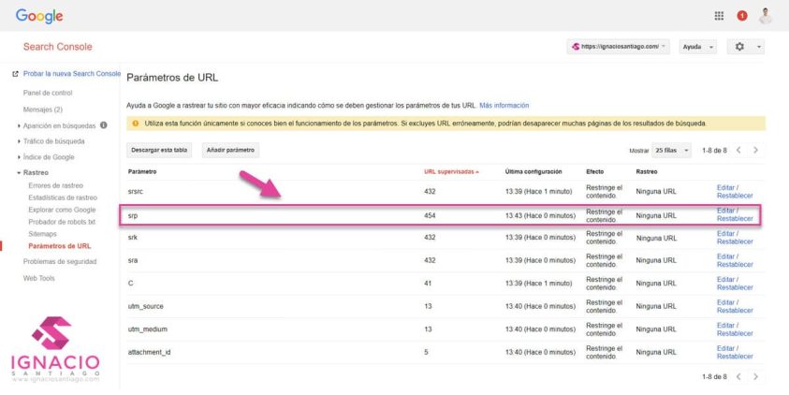Viewport: 789px width, 395px height.
Task: Collapse the Rastreo section
Action: (36, 172)
